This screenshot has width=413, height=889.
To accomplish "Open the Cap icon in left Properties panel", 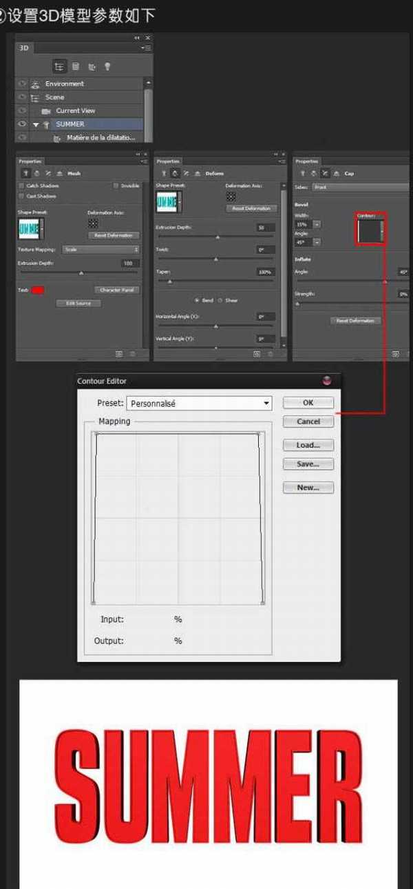I will 47,174.
